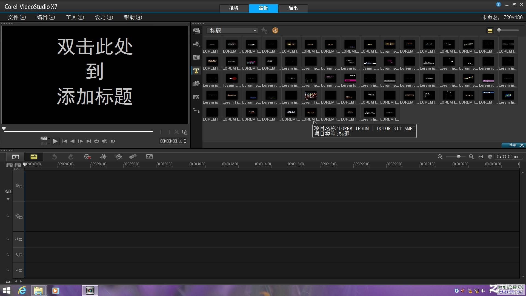Open the 工具(T) menu
Screen dimensions: 526x296
click(75, 17)
